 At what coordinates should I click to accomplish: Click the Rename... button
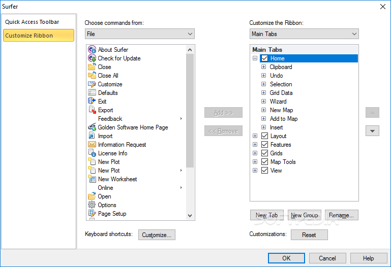pyautogui.click(x=341, y=215)
